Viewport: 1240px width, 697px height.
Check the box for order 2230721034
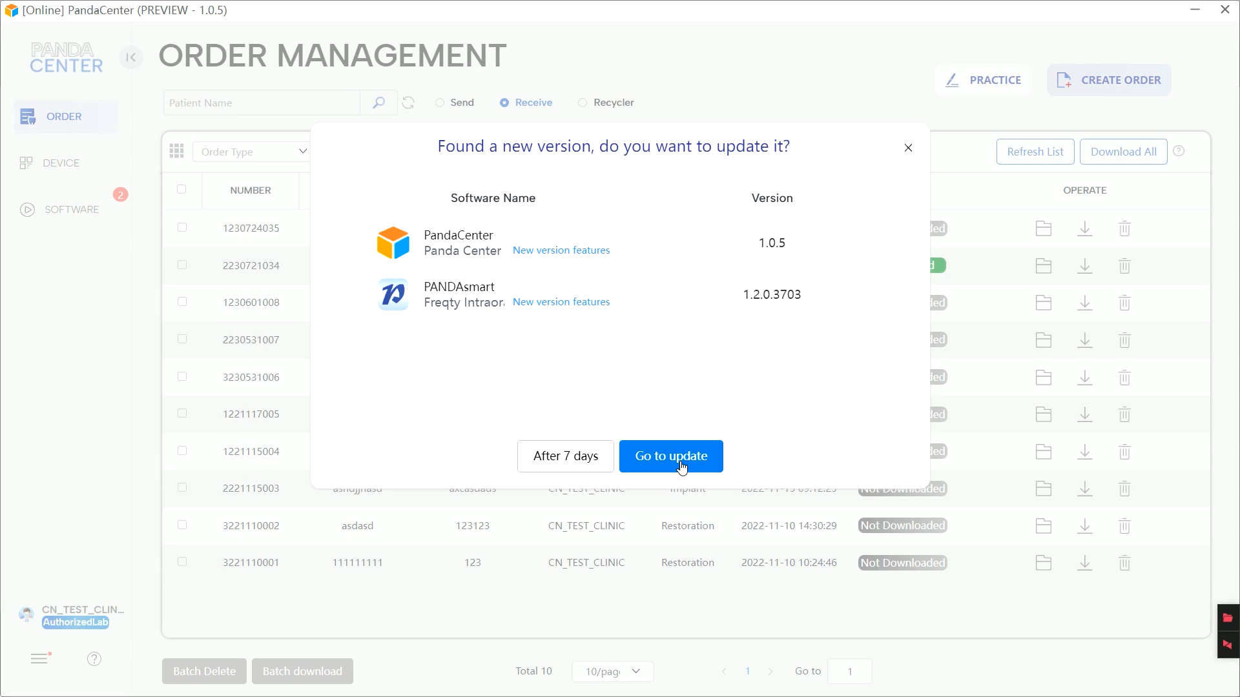pos(182,265)
